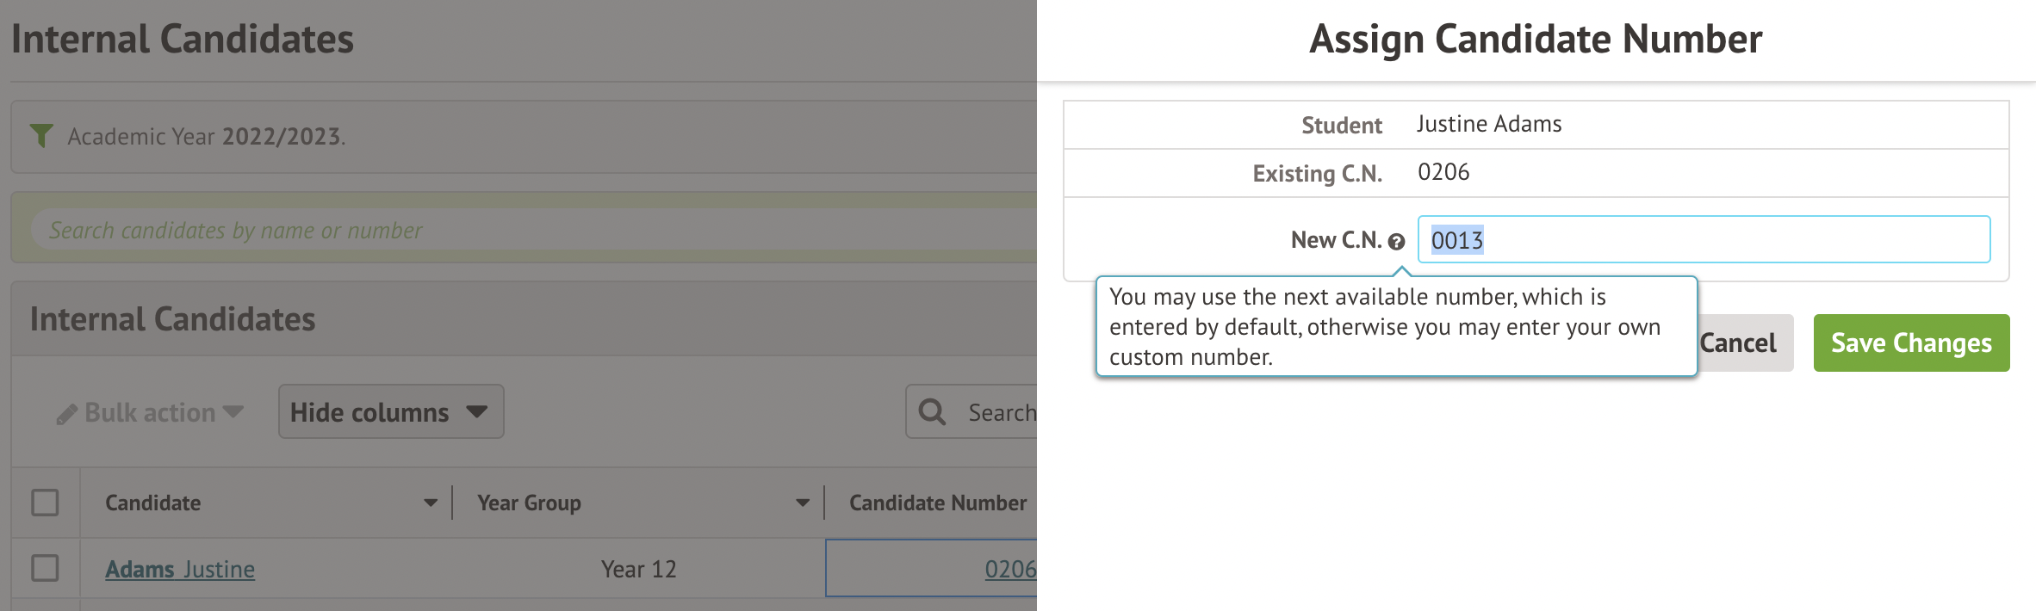Open the Year Group column dropdown arrow
2036x611 pixels.
tap(803, 503)
